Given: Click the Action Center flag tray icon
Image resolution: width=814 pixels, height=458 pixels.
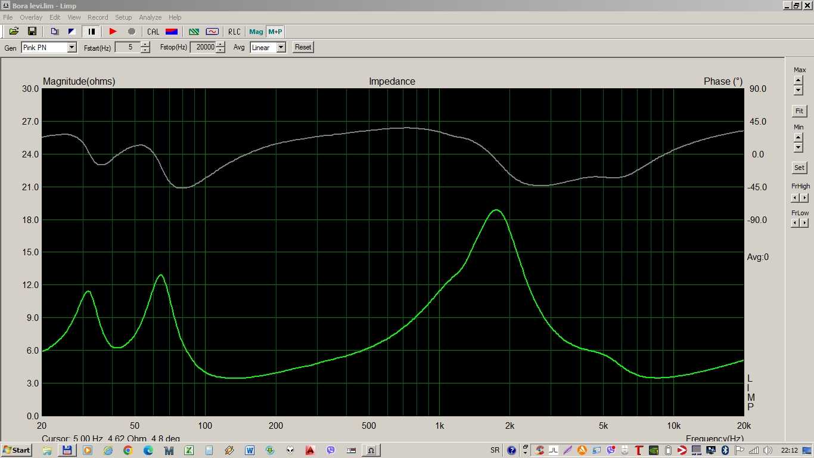Looking at the screenshot, I should (x=740, y=450).
